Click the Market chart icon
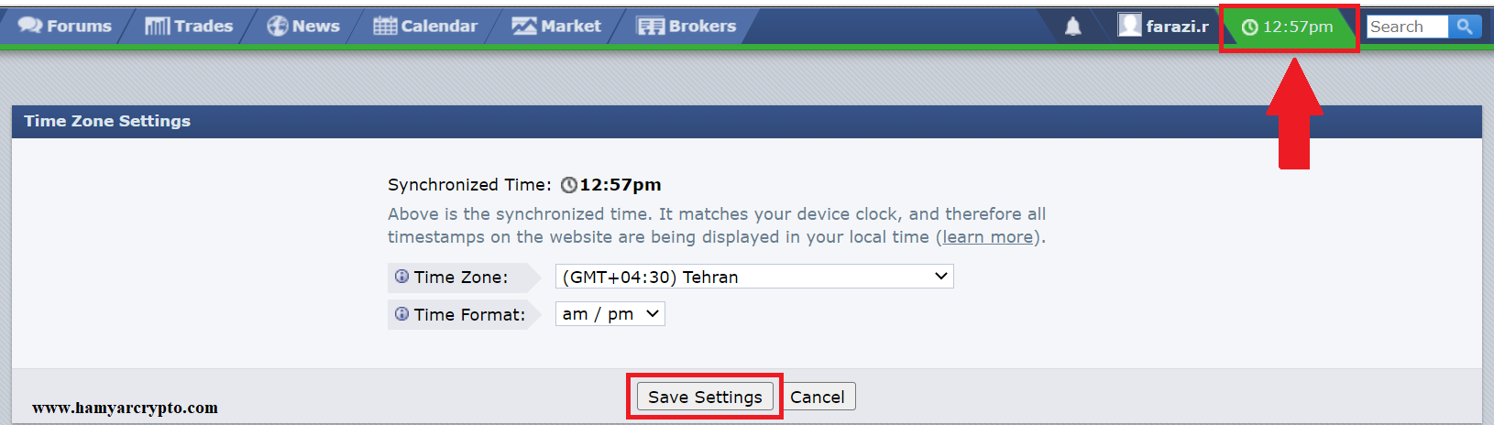 (524, 27)
